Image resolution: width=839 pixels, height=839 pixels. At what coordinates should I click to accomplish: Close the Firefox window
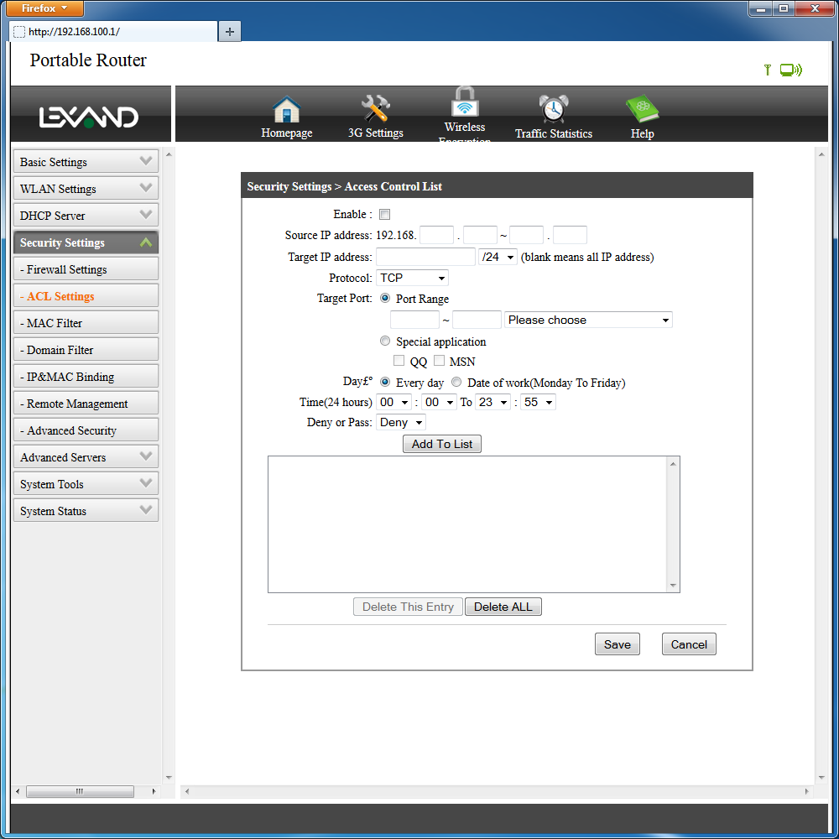tap(815, 8)
